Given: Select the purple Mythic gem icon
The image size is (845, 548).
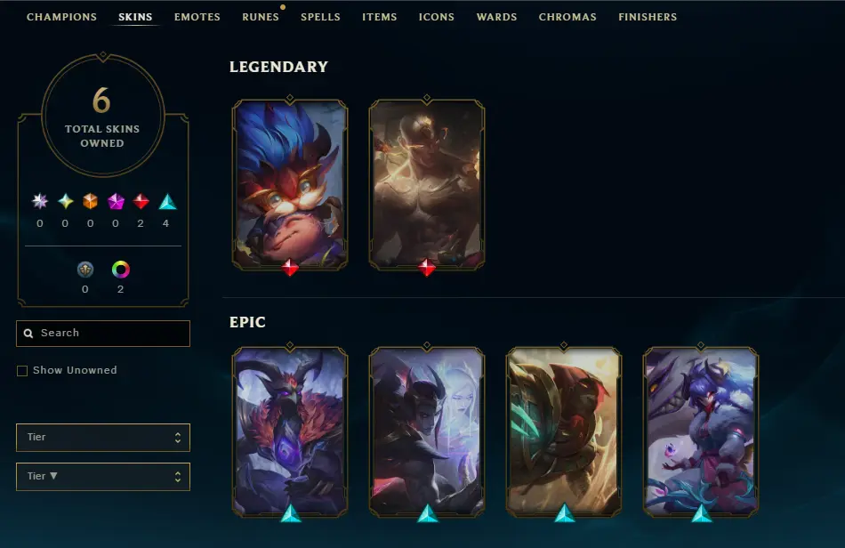Looking at the screenshot, I should click(116, 202).
